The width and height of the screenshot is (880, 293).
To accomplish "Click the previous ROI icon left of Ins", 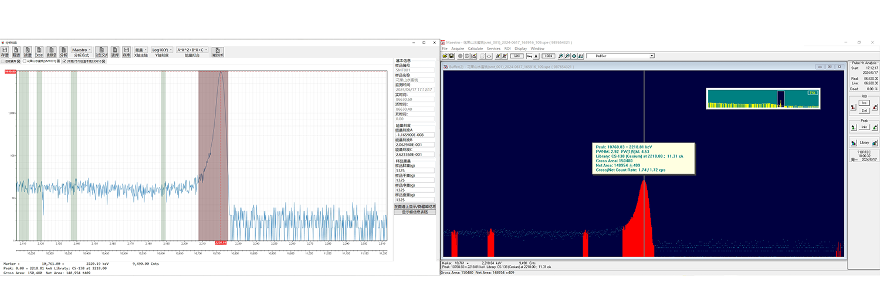I will [852, 107].
